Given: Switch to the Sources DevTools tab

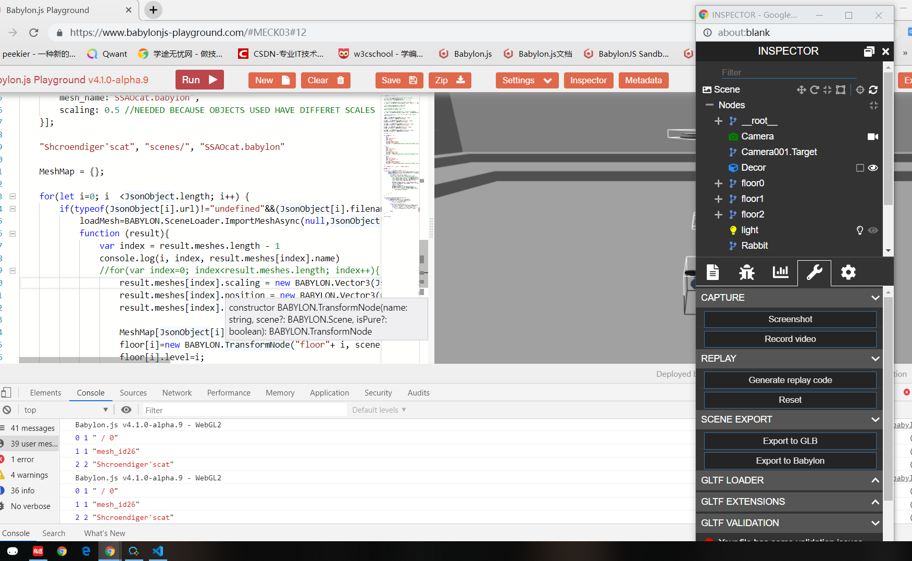Looking at the screenshot, I should point(133,393).
